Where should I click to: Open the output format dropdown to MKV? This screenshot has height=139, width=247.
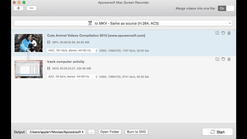click(x=123, y=23)
